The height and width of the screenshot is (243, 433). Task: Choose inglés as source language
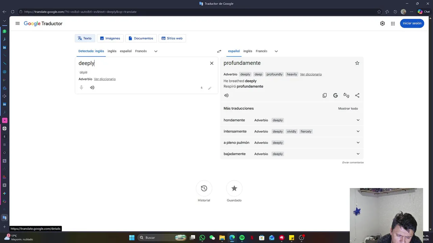coord(112,51)
